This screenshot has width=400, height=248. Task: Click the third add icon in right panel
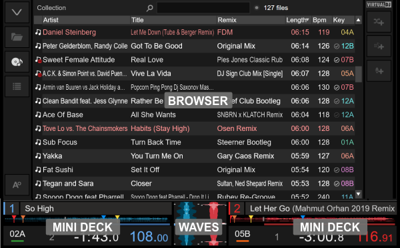coord(379,70)
